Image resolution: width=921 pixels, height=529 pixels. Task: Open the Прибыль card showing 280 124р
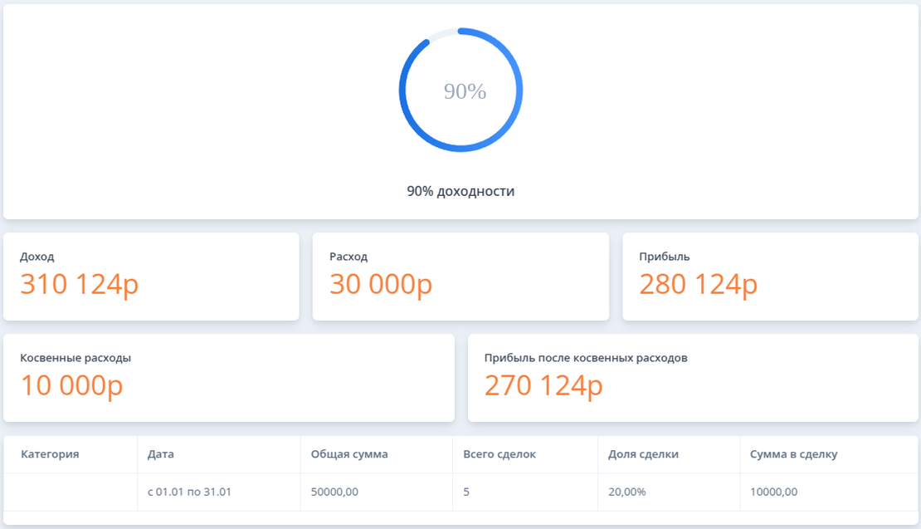(x=770, y=277)
